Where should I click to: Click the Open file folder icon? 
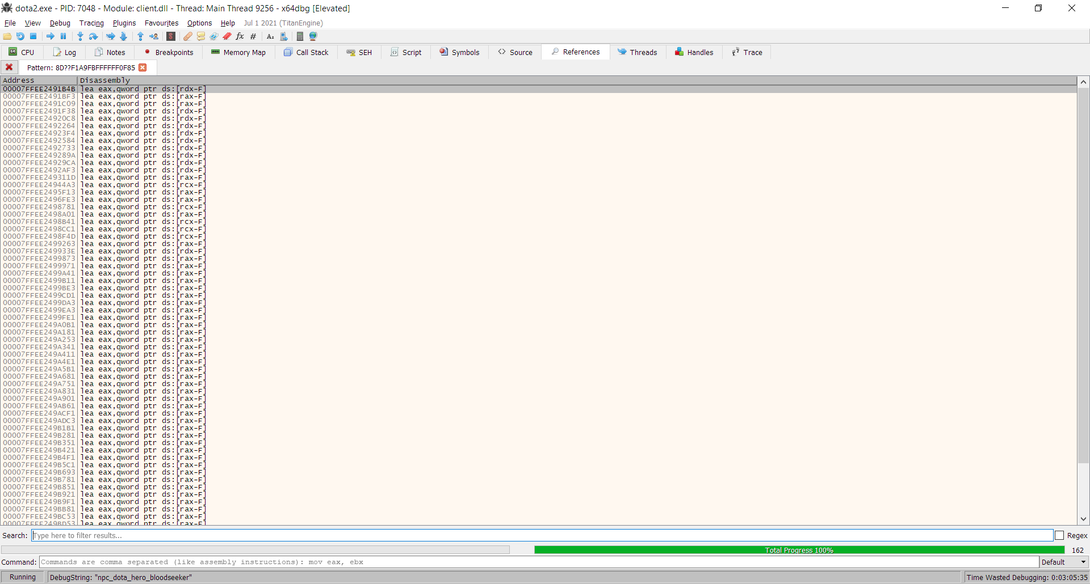click(7, 36)
